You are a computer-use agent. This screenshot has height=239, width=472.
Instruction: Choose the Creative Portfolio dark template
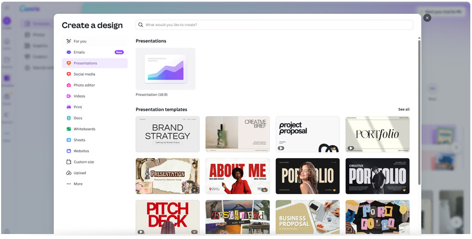[378, 176]
